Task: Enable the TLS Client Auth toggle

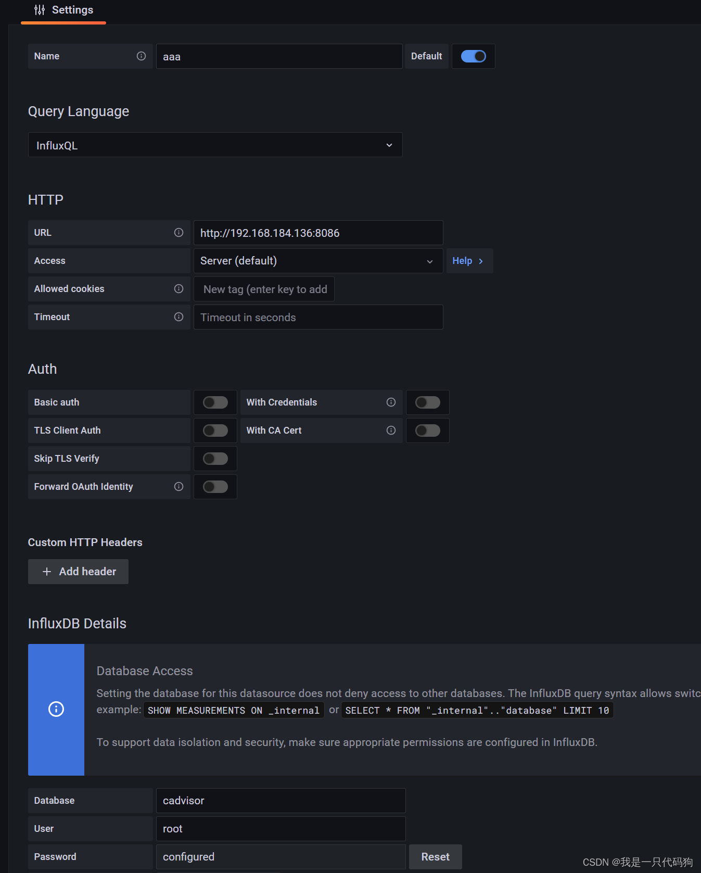Action: [215, 431]
